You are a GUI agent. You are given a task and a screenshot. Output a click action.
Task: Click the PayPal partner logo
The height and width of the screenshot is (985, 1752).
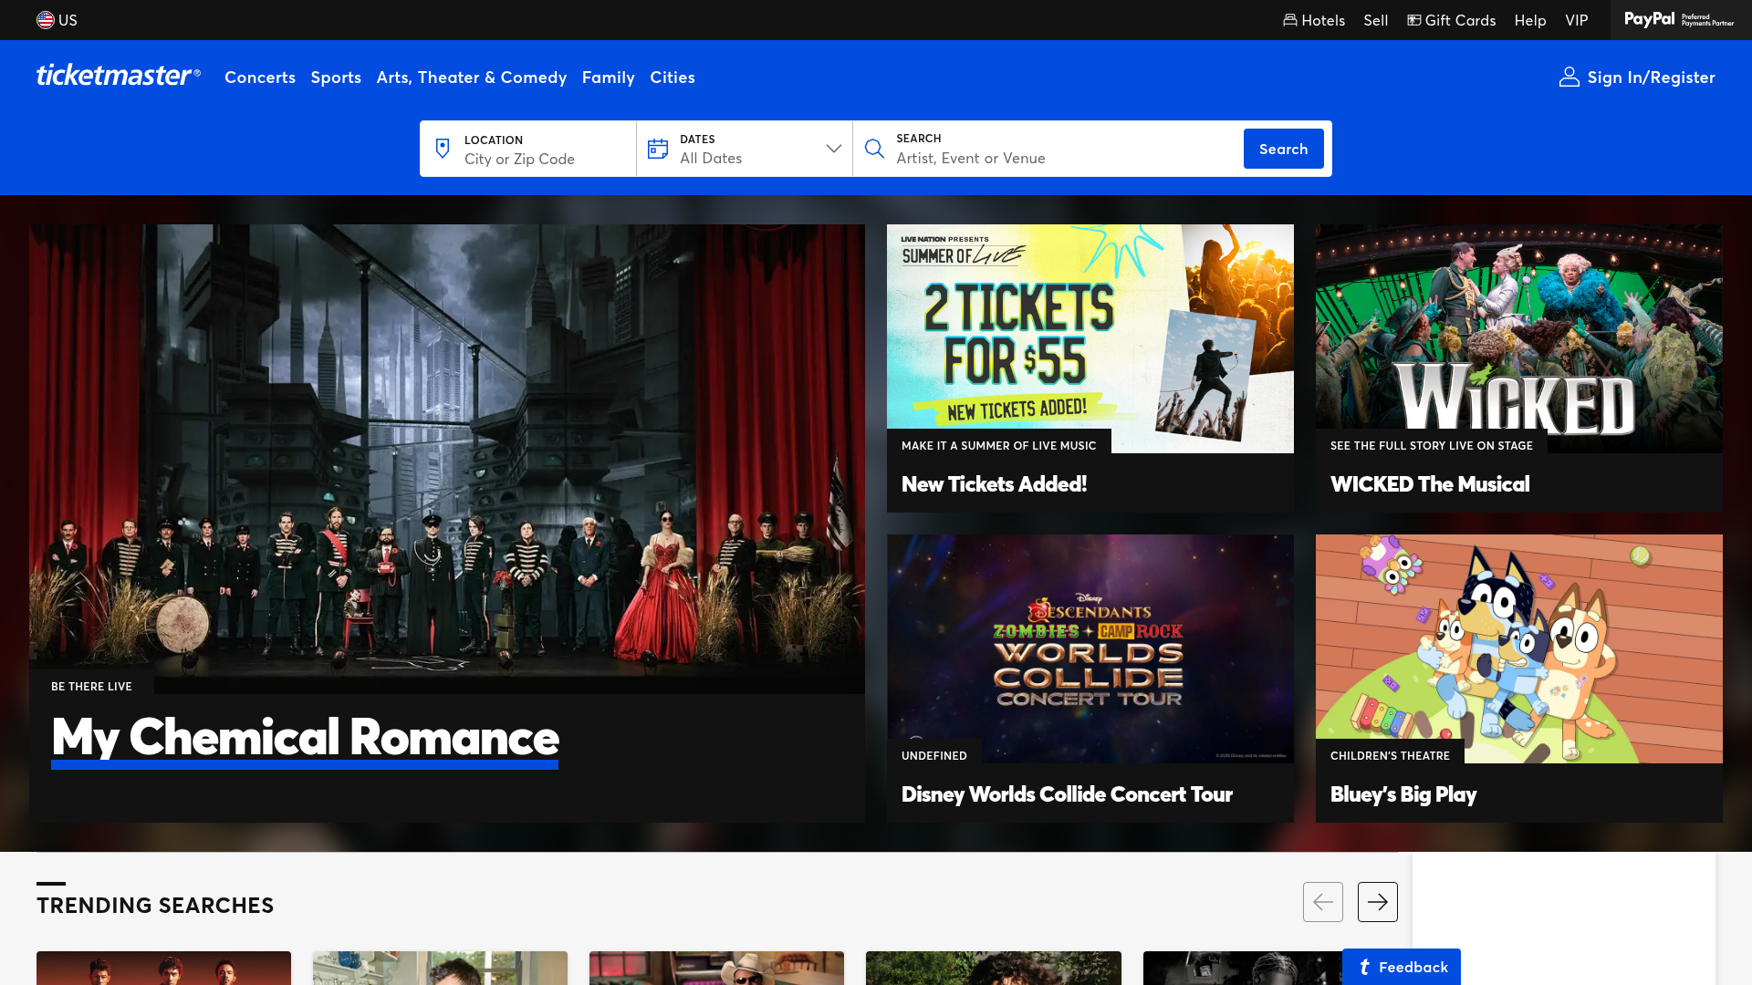tap(1679, 19)
